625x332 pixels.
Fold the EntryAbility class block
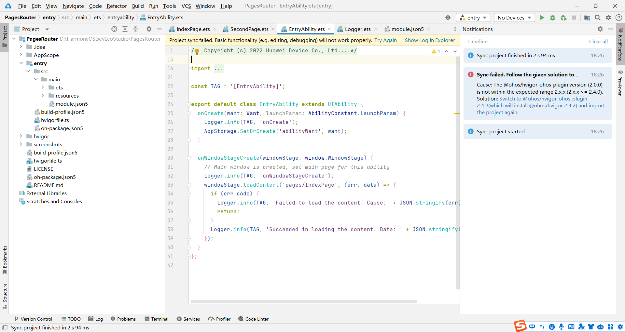pyautogui.click(x=188, y=104)
